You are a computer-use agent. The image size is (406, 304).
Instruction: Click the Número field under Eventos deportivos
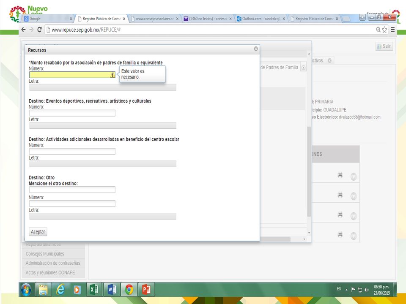click(x=72, y=113)
